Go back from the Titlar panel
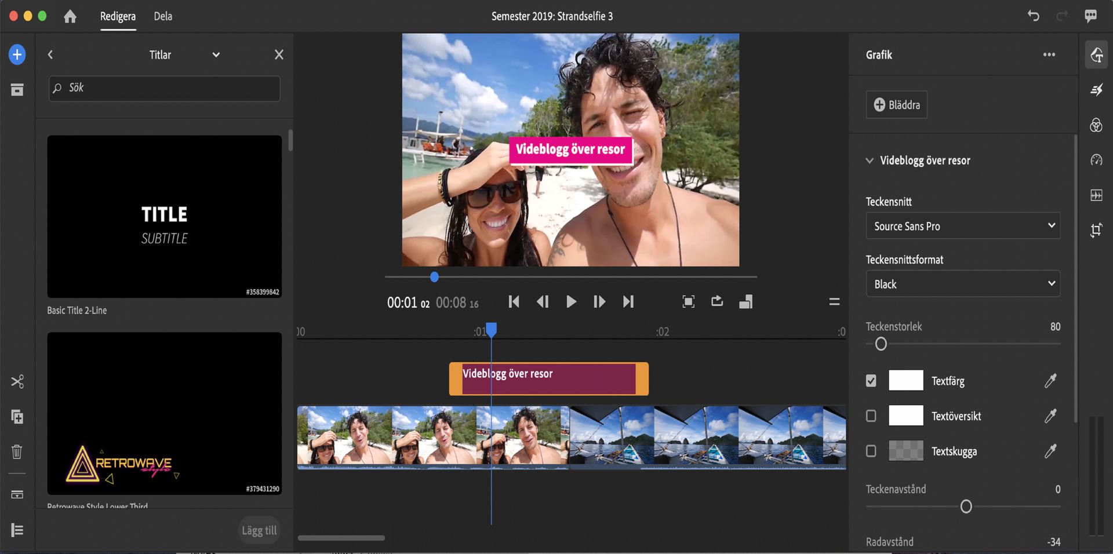The image size is (1113, 554). point(50,54)
